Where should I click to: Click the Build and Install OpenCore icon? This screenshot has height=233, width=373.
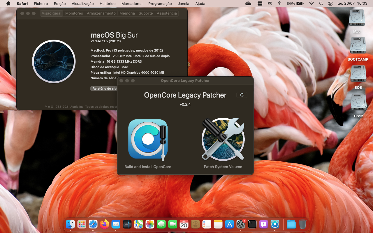tap(148, 140)
